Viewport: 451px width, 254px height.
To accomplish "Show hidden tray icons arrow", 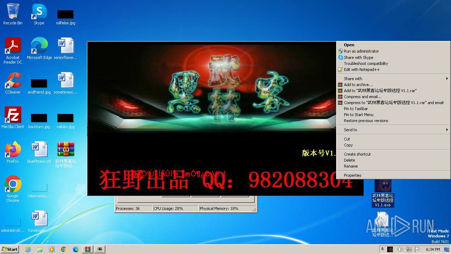I will click(x=382, y=249).
